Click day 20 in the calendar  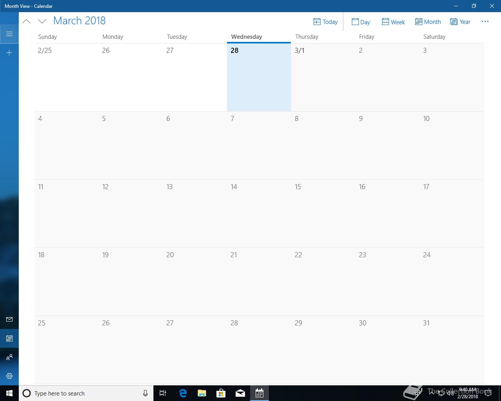pyautogui.click(x=195, y=282)
